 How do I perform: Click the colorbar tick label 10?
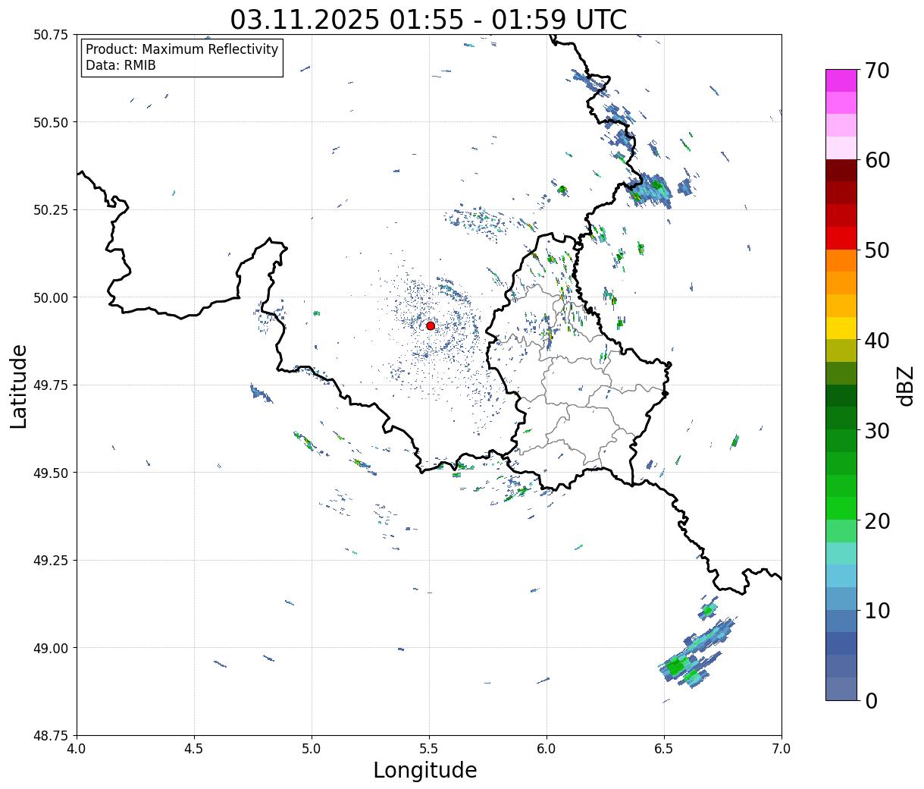coord(877,610)
